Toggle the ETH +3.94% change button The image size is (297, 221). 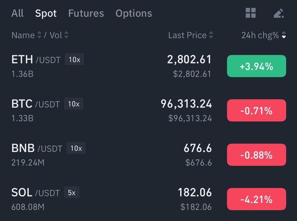(x=256, y=66)
